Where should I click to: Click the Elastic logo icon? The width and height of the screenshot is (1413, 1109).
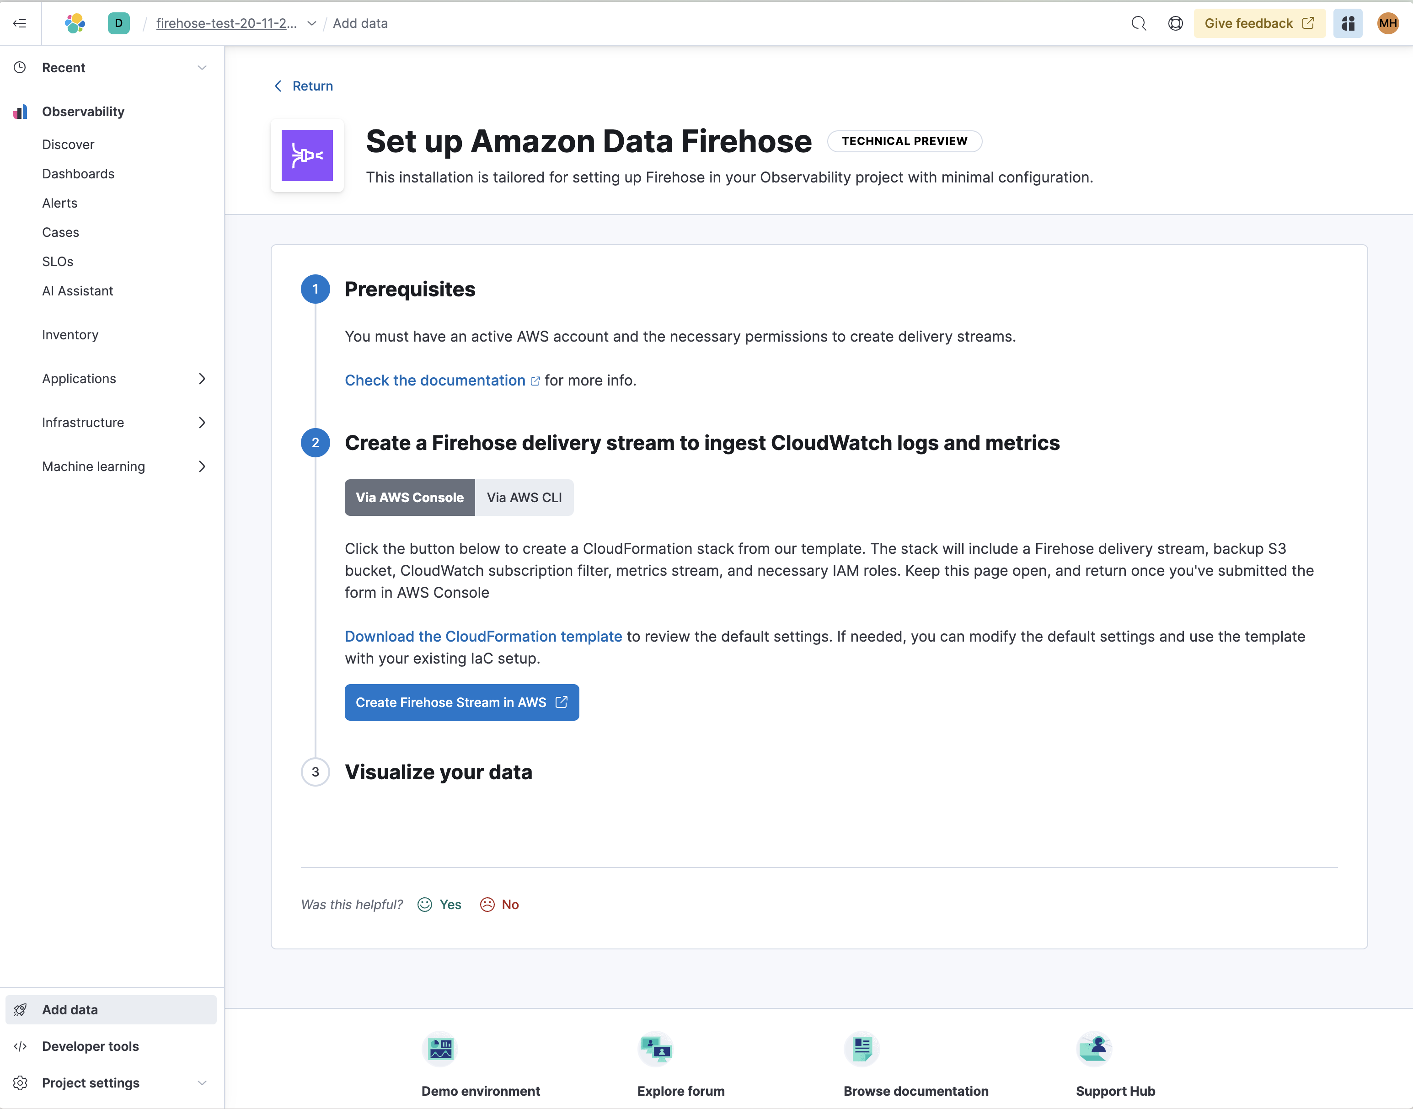(75, 23)
